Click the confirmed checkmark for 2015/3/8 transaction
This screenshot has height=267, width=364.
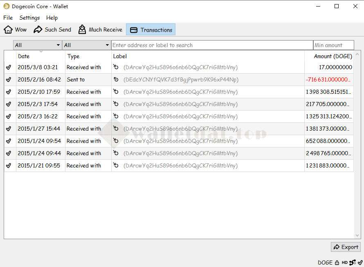[9, 68]
